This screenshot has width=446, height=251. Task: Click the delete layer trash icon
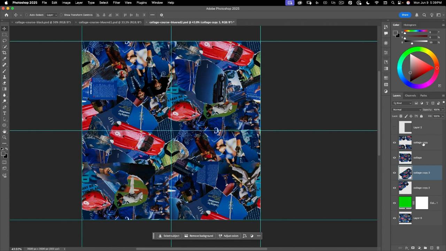click(x=438, y=248)
